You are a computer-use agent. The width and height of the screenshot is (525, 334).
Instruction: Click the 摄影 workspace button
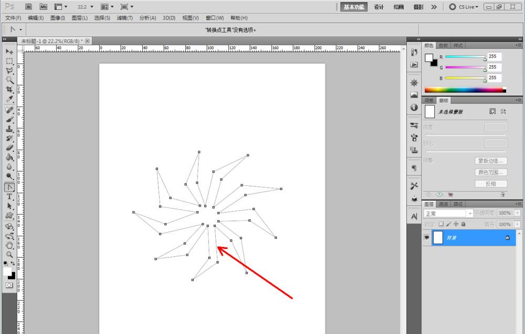418,7
